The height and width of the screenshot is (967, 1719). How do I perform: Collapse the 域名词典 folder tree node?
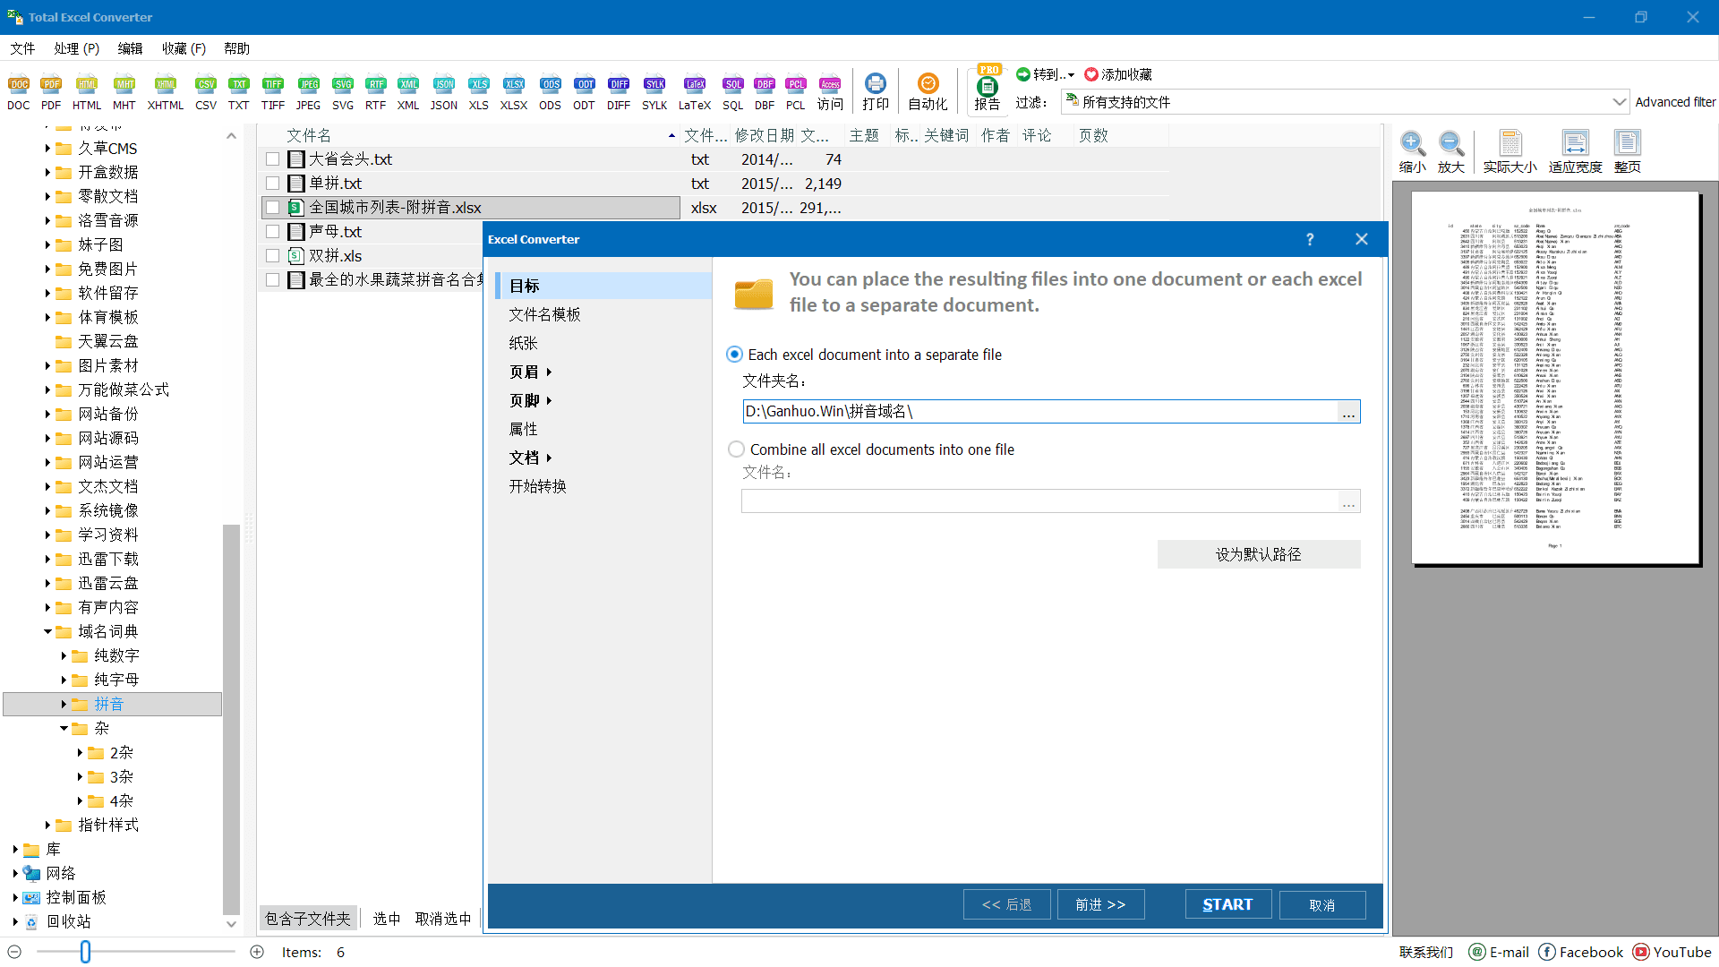click(48, 632)
